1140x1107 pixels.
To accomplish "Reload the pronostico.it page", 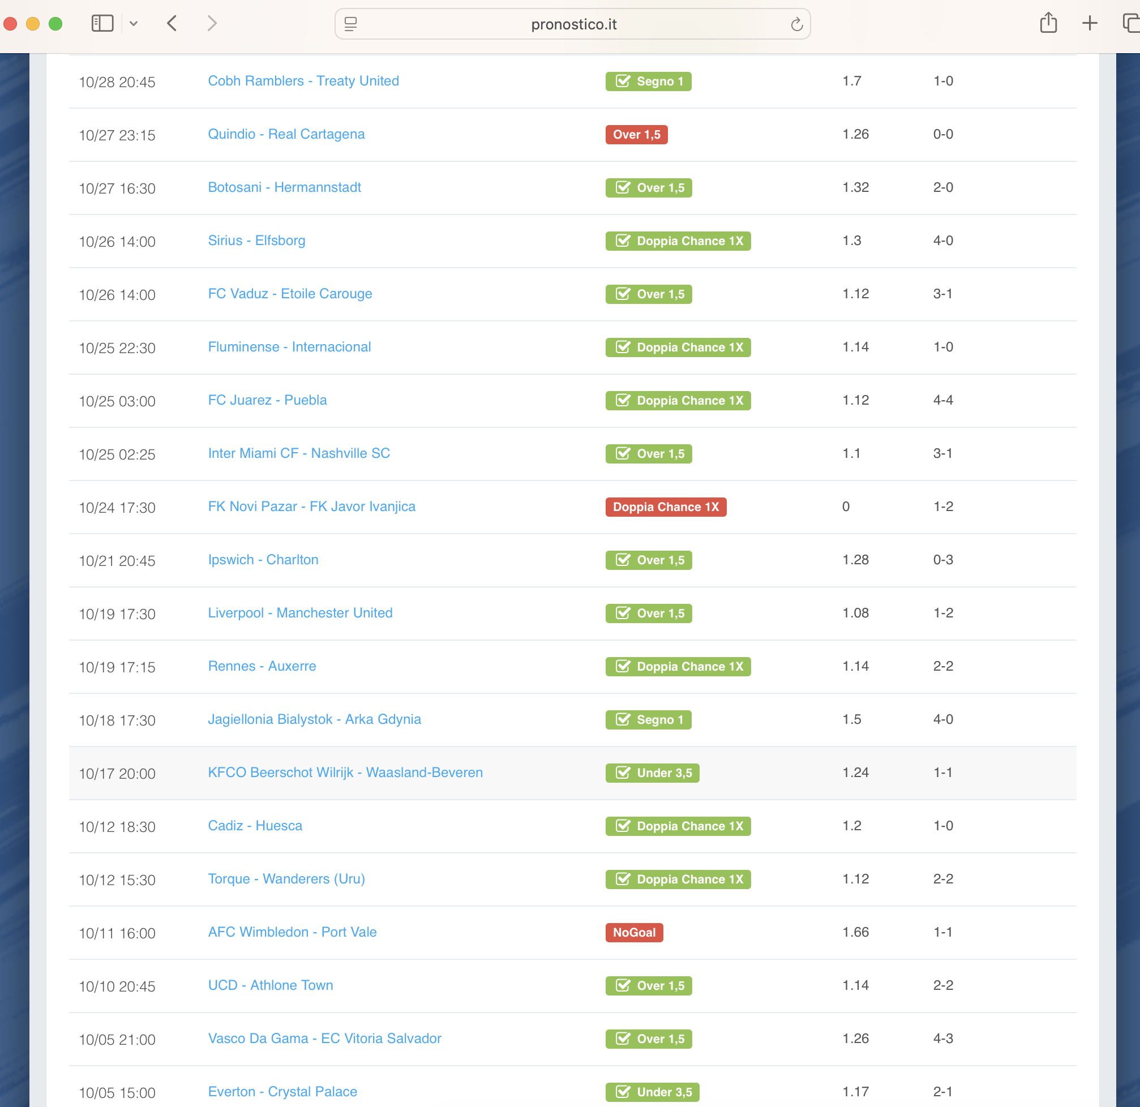I will tap(796, 24).
